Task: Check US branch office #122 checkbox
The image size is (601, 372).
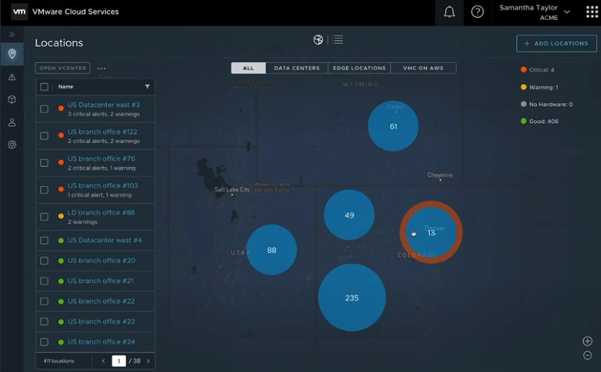Action: coord(45,136)
